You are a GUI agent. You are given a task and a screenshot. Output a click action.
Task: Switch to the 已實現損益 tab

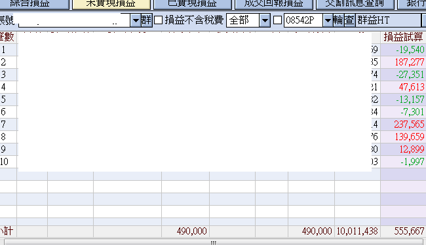point(192,4)
